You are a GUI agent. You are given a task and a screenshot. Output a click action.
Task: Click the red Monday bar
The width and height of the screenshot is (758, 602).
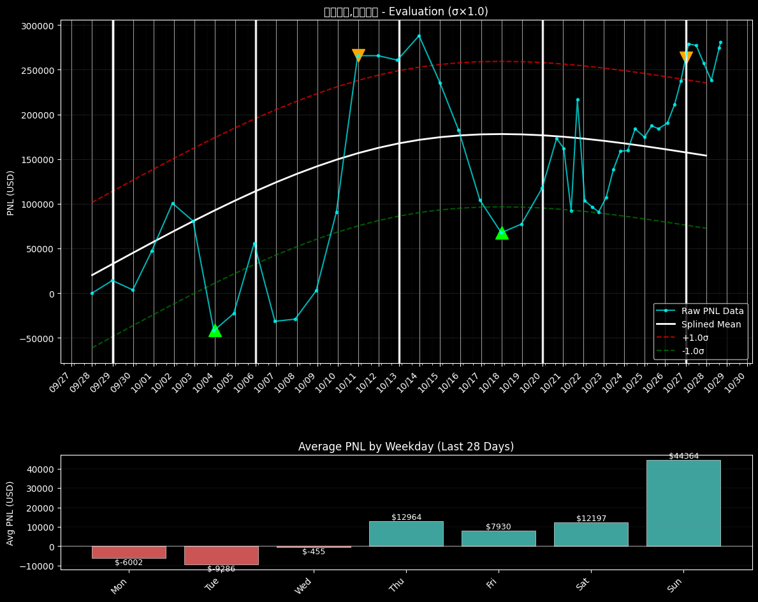[129, 552]
